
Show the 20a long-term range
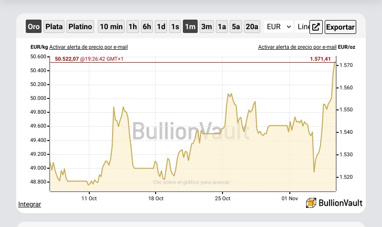252,26
